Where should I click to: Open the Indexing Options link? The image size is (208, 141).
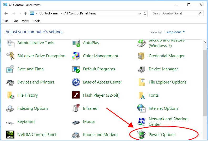33,108
